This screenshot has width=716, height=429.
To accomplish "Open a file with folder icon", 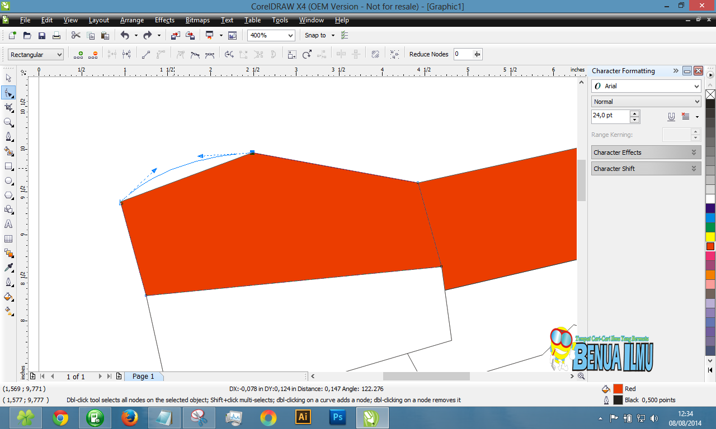I will click(27, 35).
